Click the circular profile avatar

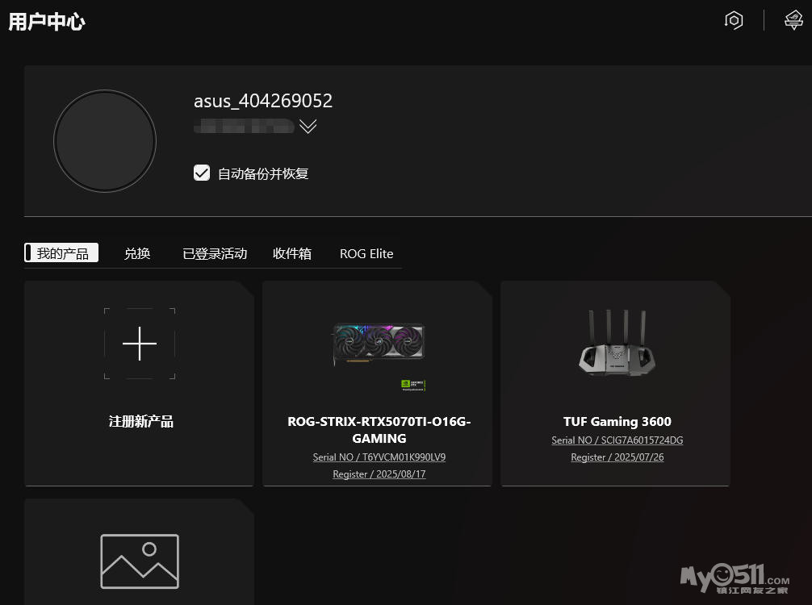[x=105, y=141]
